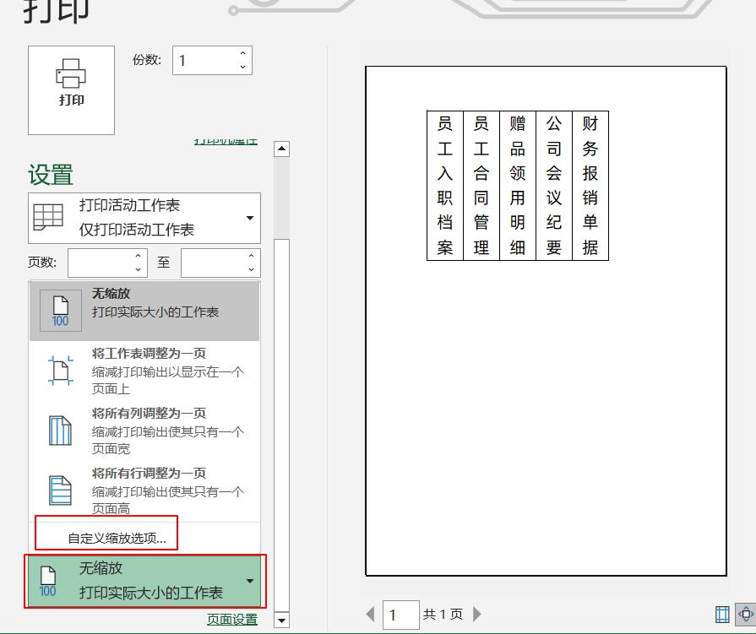Go to previous page in preview

point(370,614)
